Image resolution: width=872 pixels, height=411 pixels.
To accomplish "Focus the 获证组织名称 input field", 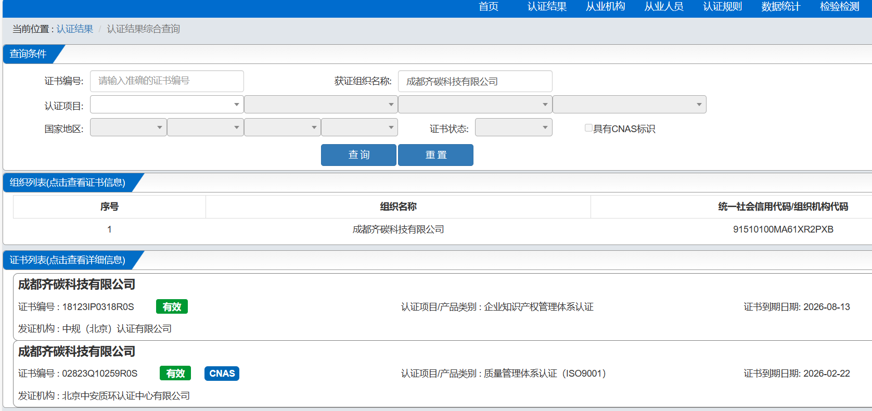I will coord(475,81).
